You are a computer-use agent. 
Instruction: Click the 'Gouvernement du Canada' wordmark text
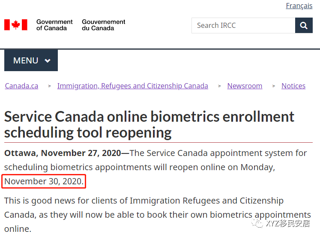click(x=104, y=25)
